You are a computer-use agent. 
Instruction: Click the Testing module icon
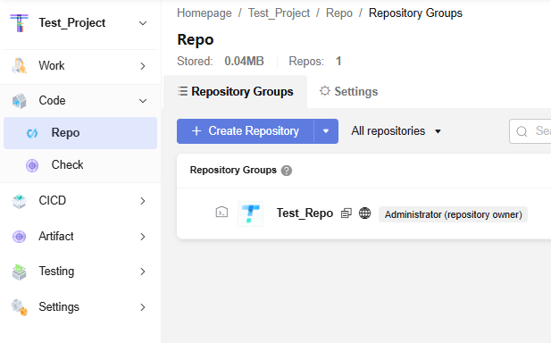[x=20, y=272]
